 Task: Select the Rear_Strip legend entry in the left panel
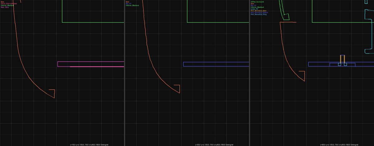5,7
